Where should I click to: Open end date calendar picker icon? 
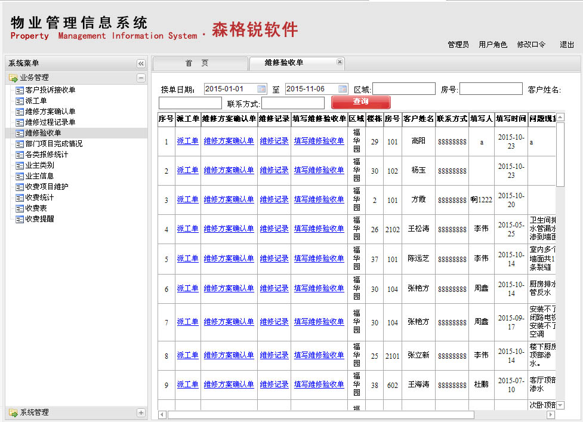coord(343,89)
